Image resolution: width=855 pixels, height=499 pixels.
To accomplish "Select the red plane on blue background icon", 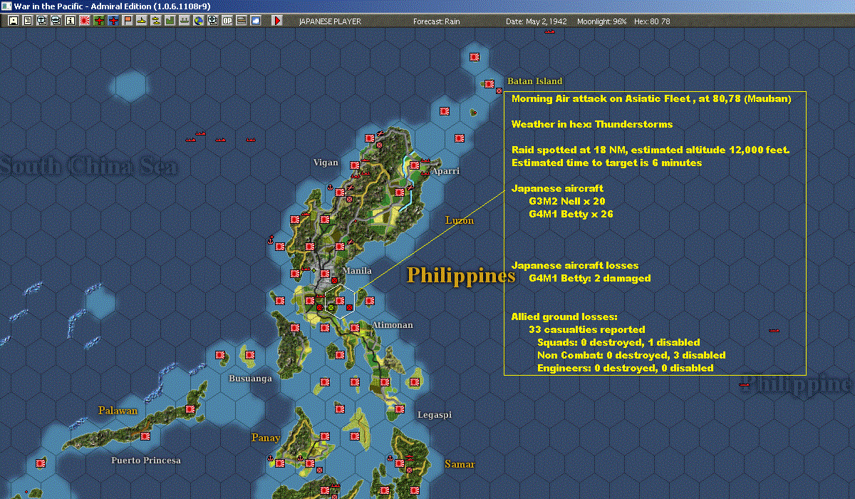I will pos(113,21).
